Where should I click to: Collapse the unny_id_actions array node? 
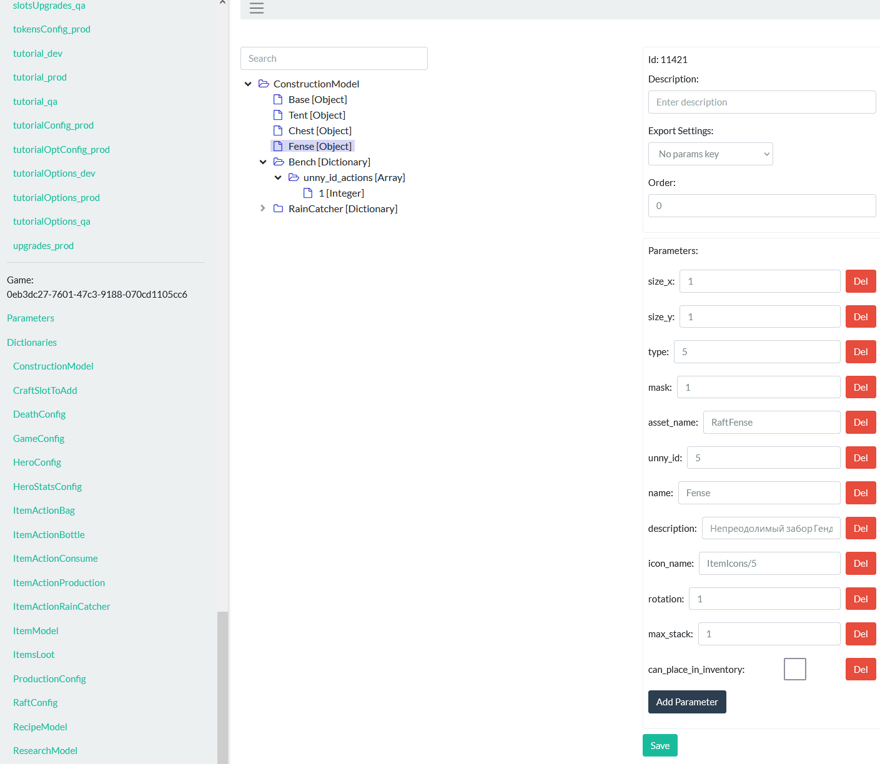(278, 177)
